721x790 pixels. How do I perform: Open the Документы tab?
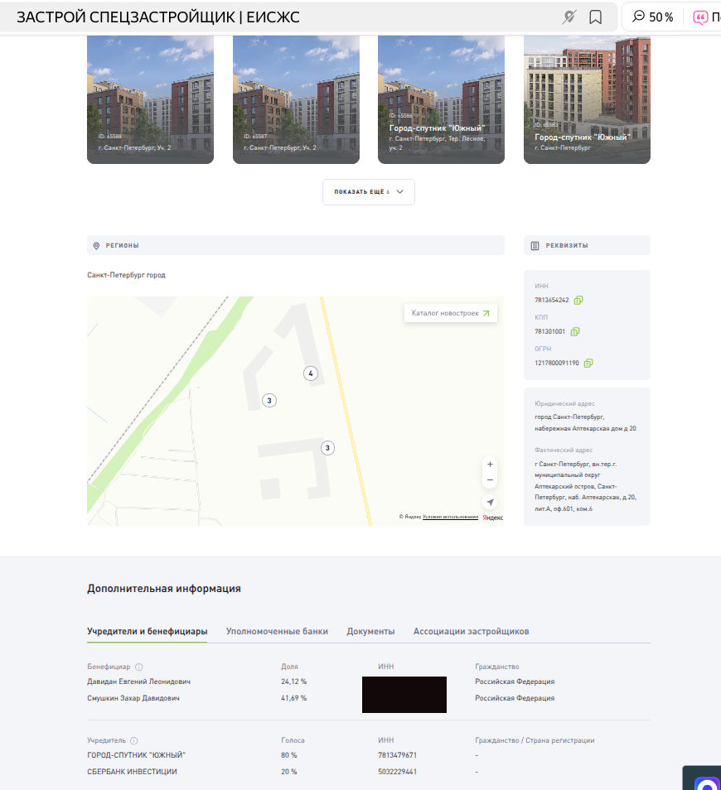point(370,631)
